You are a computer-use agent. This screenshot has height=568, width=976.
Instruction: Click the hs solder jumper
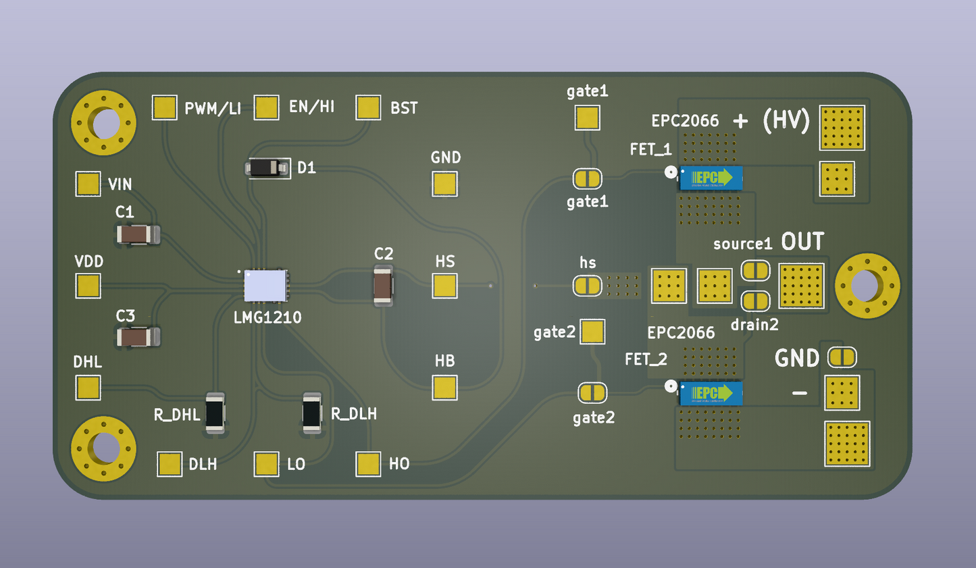[587, 285]
